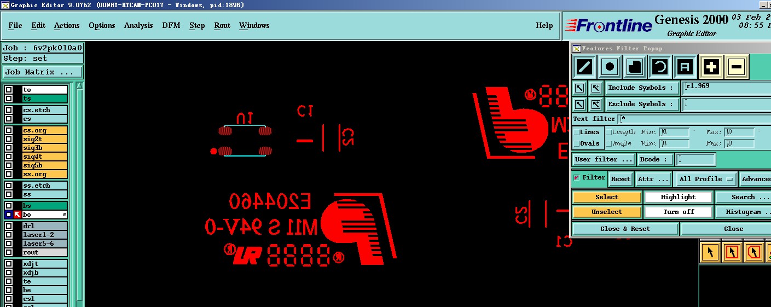The height and width of the screenshot is (307, 771).
Task: Open the Help menu
Action: [x=544, y=25]
